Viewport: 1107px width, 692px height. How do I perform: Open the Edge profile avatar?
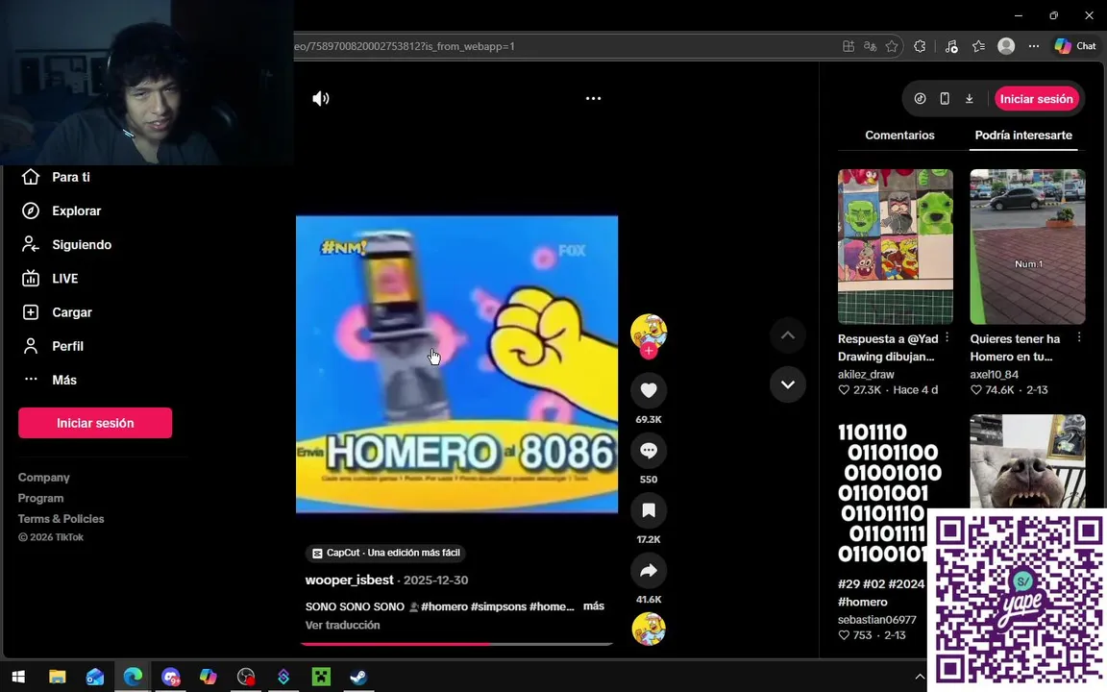(1006, 46)
